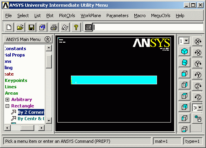
Task: Click main menu scroll right arrow
Action: [x=41, y=128]
